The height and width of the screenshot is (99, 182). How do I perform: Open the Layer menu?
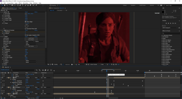click(16, 3)
